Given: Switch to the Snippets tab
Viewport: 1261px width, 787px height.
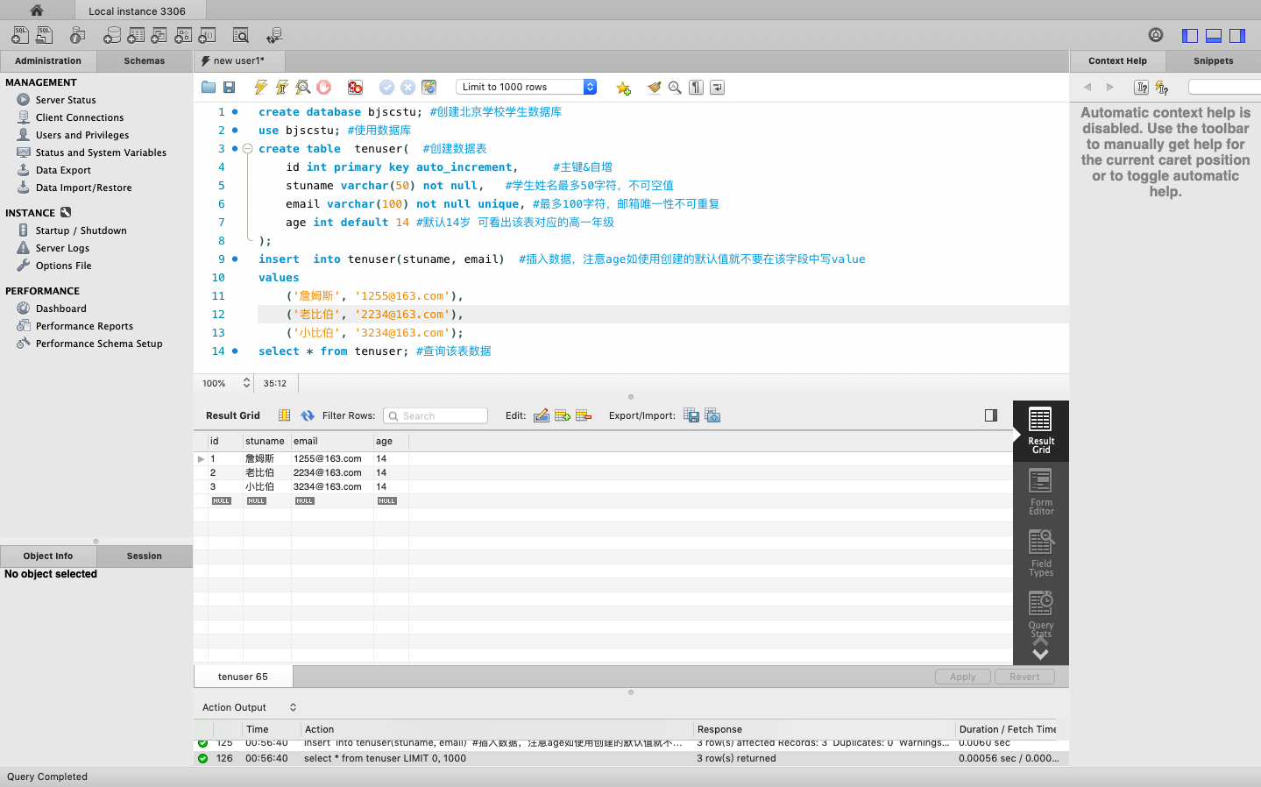Looking at the screenshot, I should 1213,60.
